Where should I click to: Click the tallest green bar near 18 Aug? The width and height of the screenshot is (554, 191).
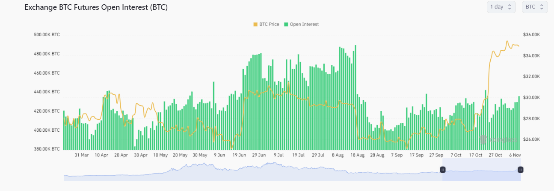pos(356,97)
